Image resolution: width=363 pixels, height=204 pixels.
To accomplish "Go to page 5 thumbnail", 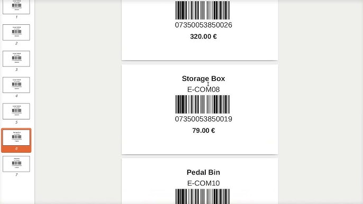I will [x=16, y=112].
